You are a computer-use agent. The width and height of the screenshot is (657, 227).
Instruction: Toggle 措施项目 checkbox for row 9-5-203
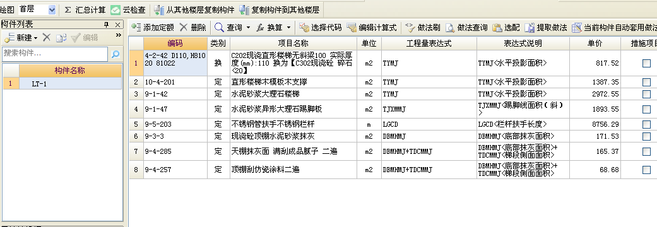tap(646, 124)
